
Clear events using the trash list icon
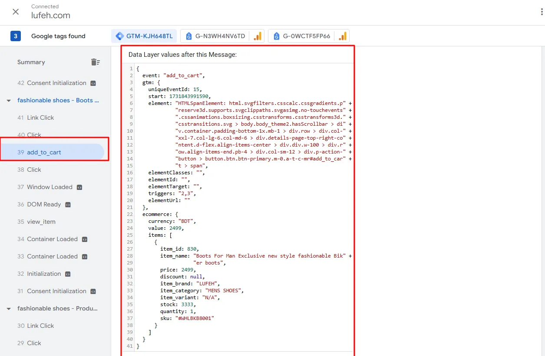[x=96, y=62]
